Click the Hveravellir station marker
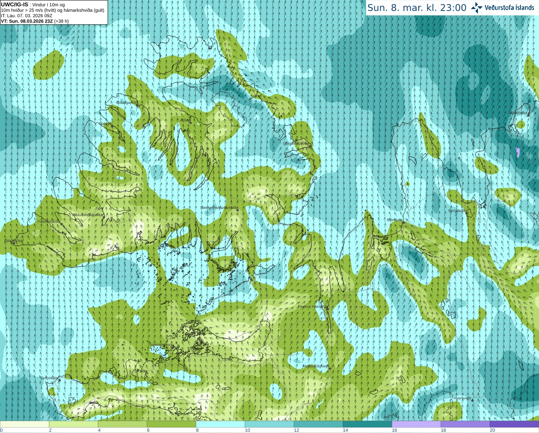 coord(472,400)
